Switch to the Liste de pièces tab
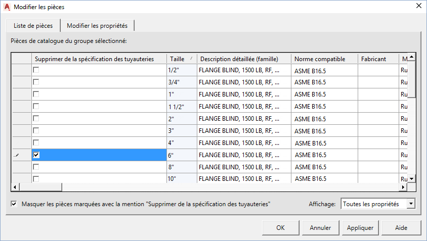The image size is (427, 241). [x=32, y=26]
